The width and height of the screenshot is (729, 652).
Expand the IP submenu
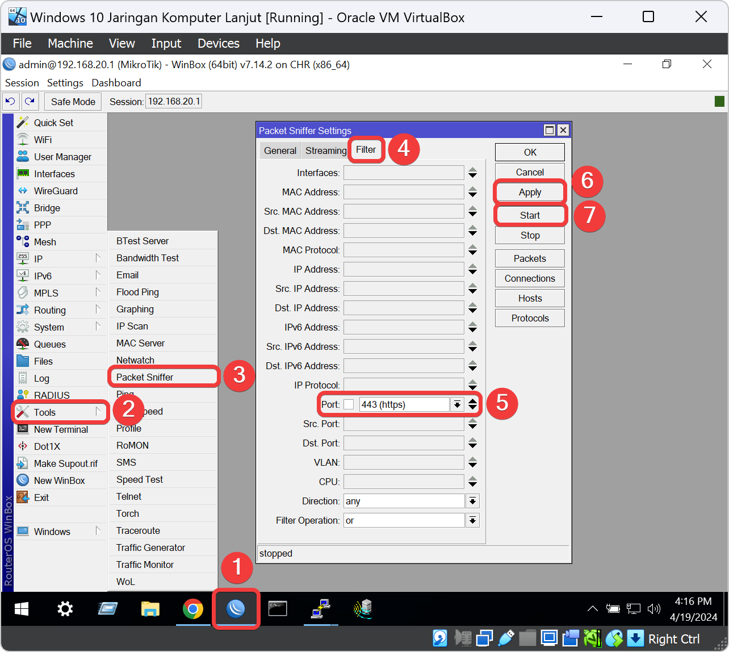[x=98, y=258]
